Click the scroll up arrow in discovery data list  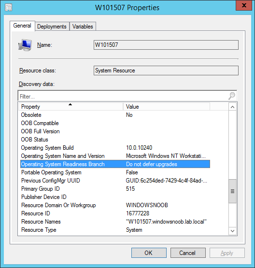tap(232, 107)
